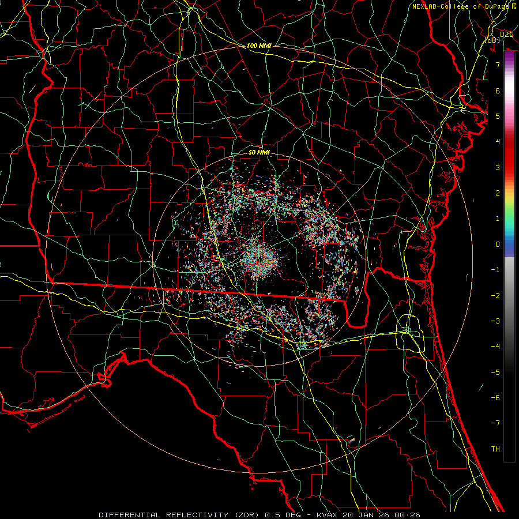Pick the white band of the color bar
Image resolution: width=519 pixels, height=519 pixels.
click(x=509, y=85)
